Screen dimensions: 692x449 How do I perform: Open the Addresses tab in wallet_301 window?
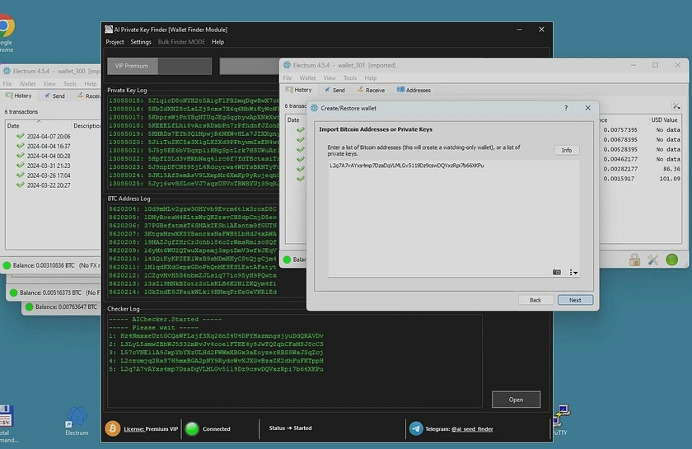414,90
